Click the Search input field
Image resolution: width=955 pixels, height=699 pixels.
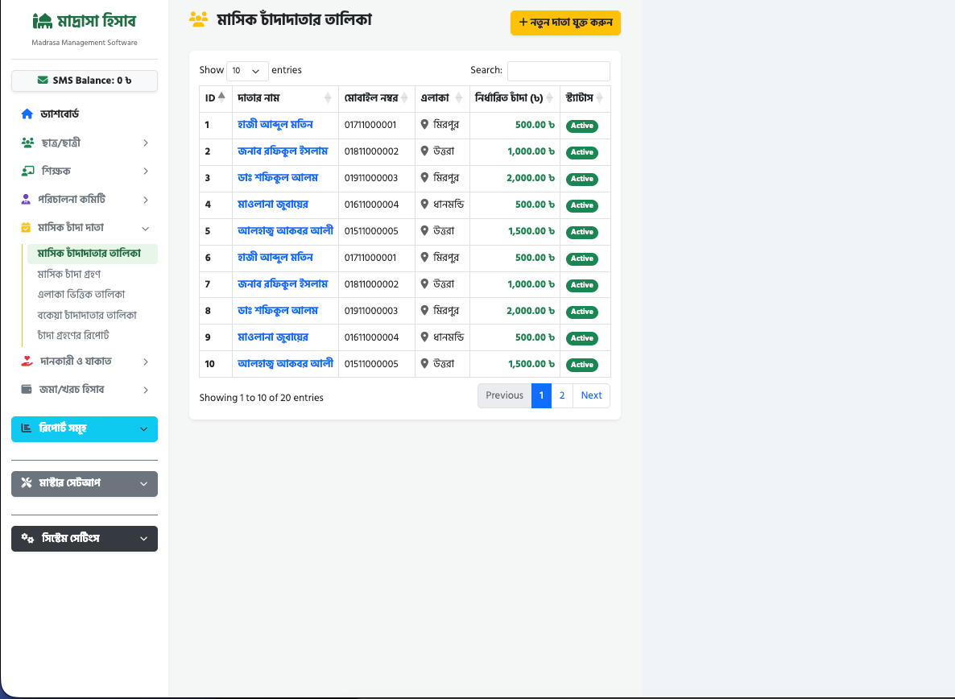point(559,71)
